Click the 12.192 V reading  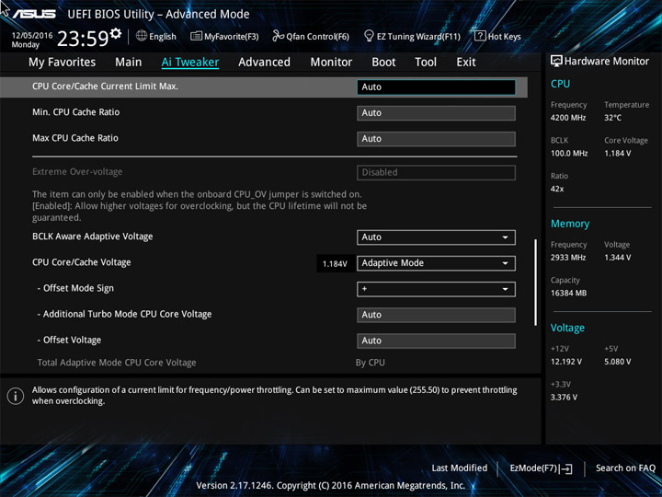pyautogui.click(x=566, y=362)
